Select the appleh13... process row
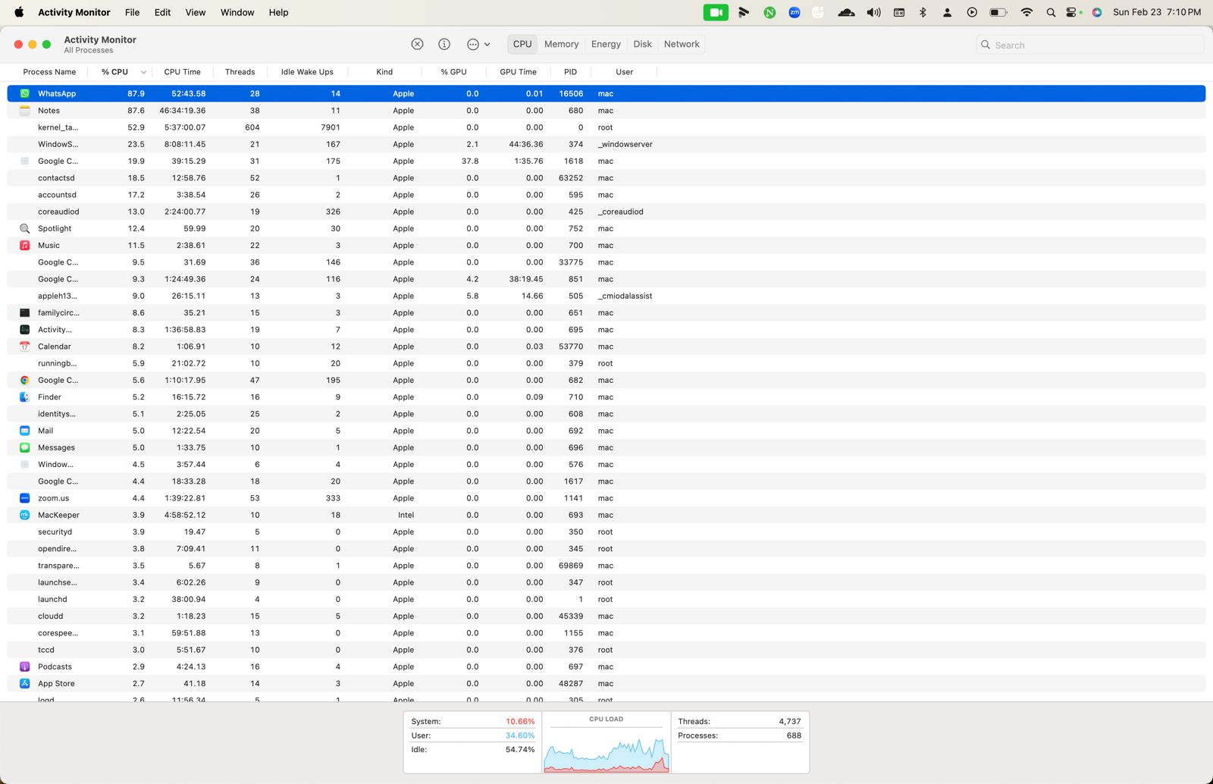The image size is (1213, 784). pyautogui.click(x=606, y=296)
